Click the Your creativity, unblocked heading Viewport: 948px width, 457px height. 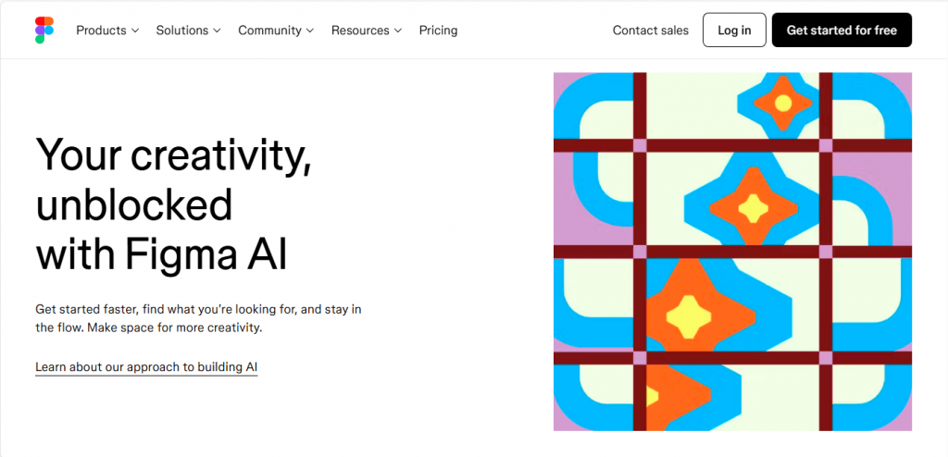pos(174,204)
